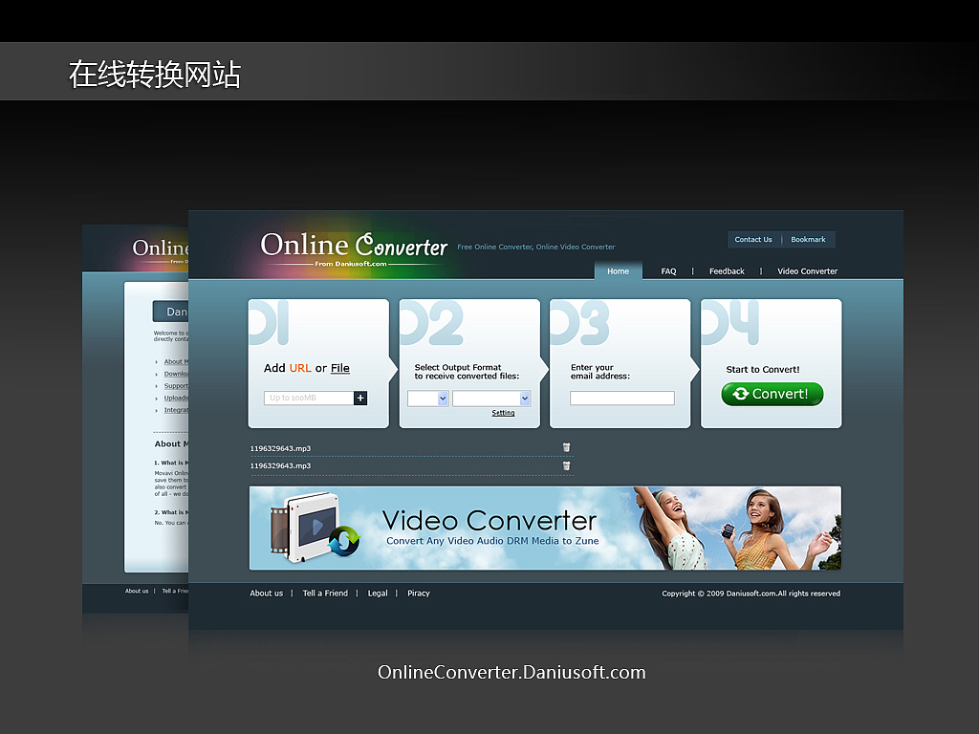
Task: Open the Legal footer link
Action: tap(378, 593)
